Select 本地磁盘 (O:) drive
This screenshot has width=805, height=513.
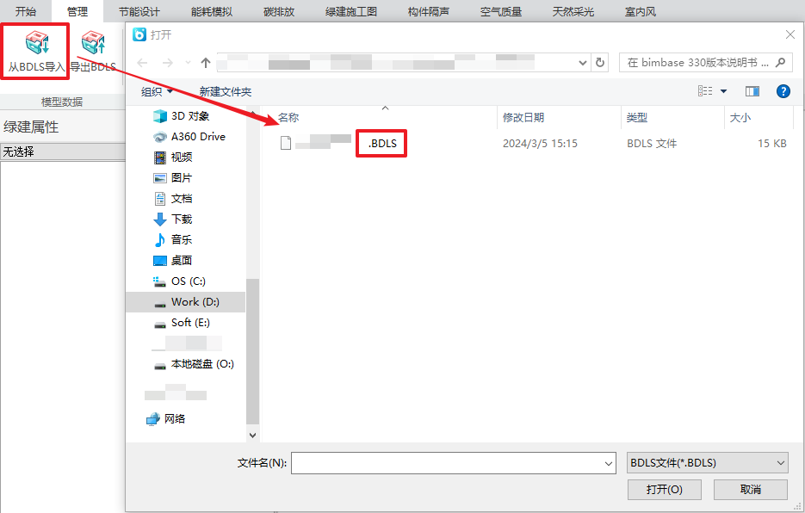tap(202, 364)
